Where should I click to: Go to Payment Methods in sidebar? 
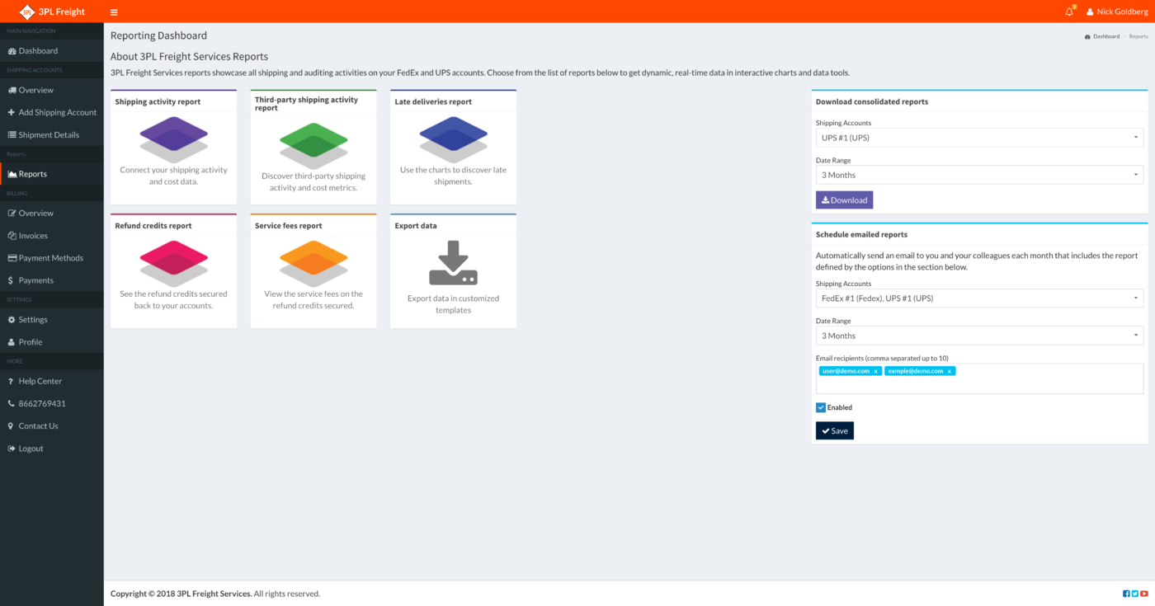[x=52, y=257]
